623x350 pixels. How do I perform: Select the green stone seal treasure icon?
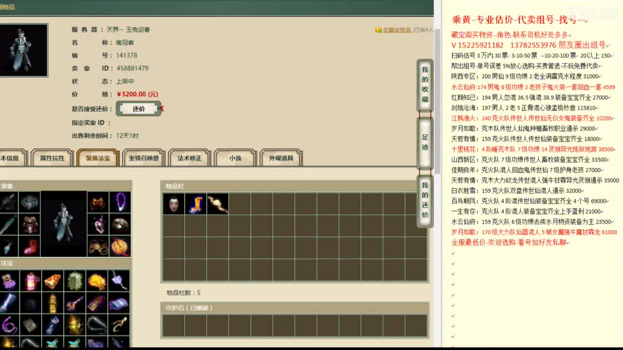point(75,280)
